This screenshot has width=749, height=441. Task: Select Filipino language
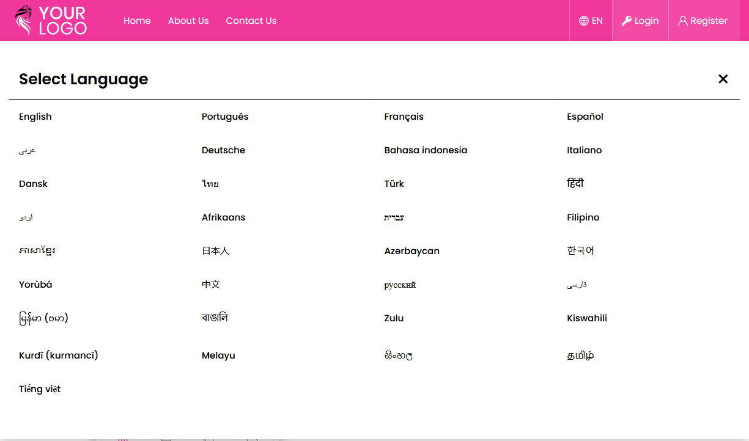pos(583,217)
